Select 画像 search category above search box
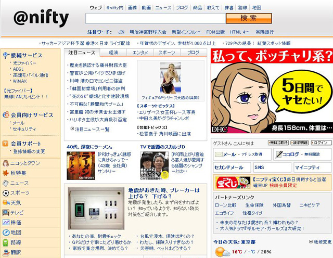Image resolution: width=333 pixels, height=258 pixels. pyautogui.click(x=132, y=8)
